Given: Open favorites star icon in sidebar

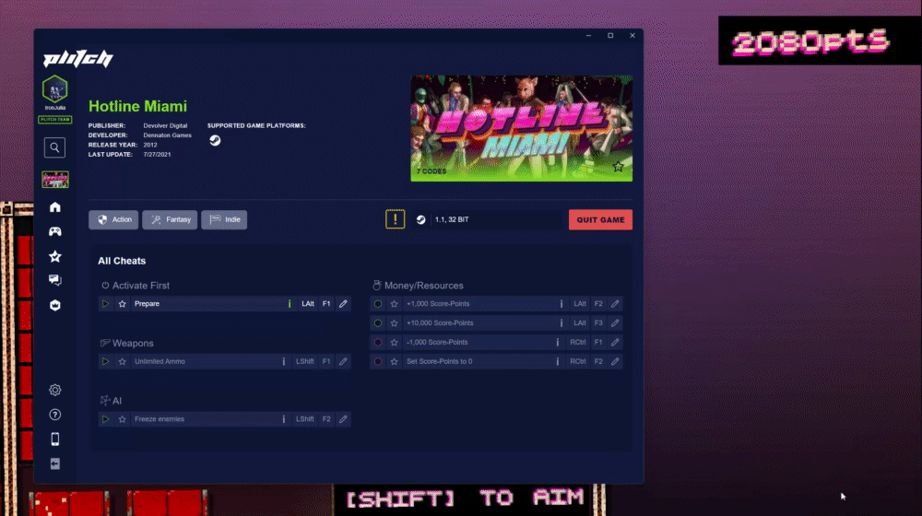Looking at the screenshot, I should coord(54,256).
